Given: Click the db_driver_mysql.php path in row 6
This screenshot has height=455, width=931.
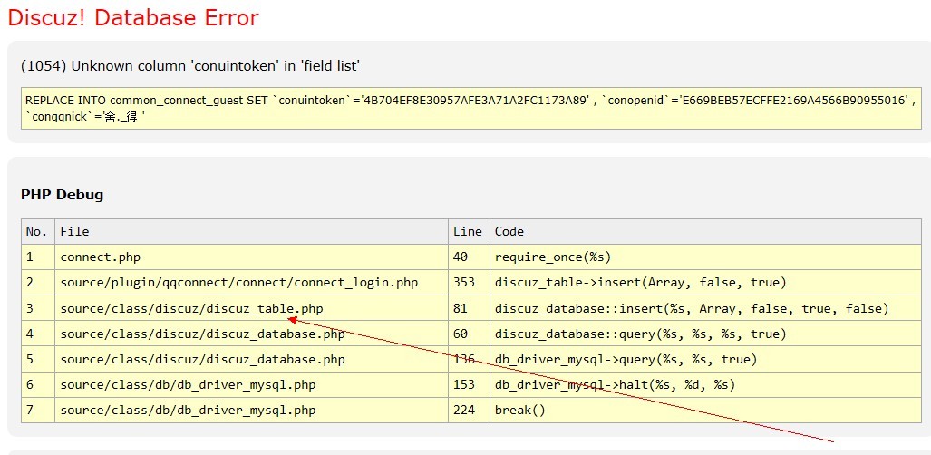Looking at the screenshot, I should [188, 384].
